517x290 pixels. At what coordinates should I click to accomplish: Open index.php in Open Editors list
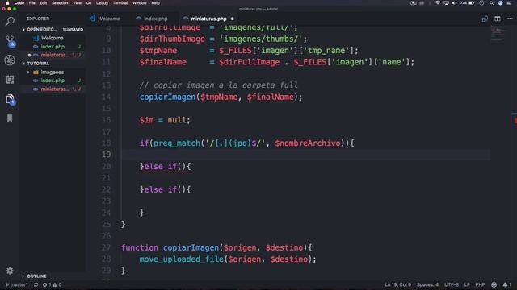[53, 47]
